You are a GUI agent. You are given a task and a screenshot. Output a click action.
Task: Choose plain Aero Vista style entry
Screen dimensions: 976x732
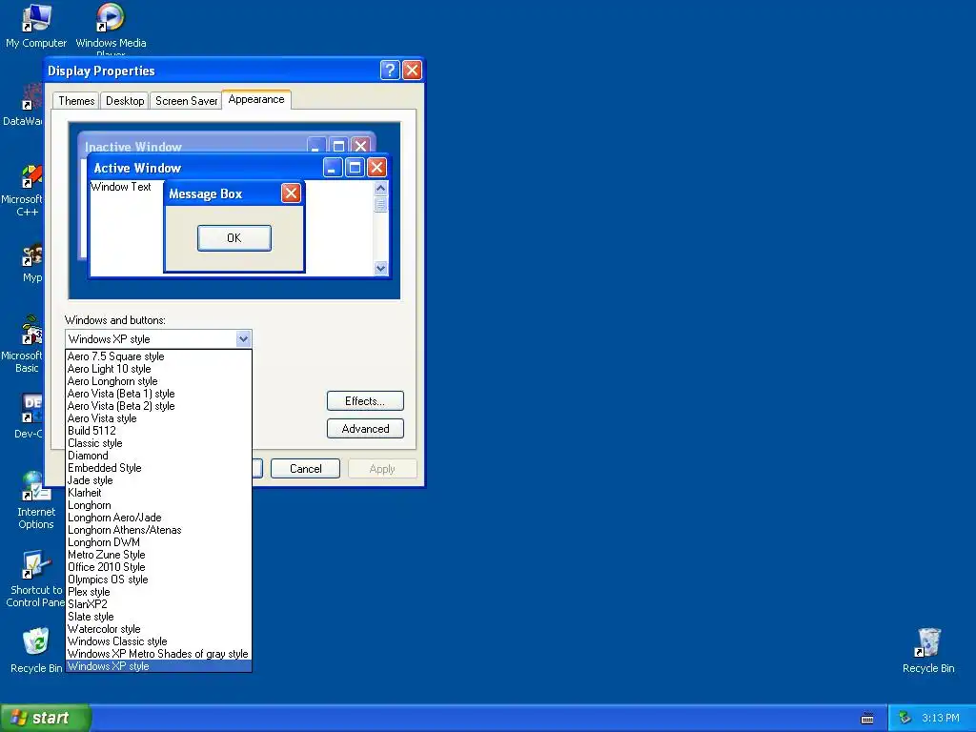pos(159,418)
